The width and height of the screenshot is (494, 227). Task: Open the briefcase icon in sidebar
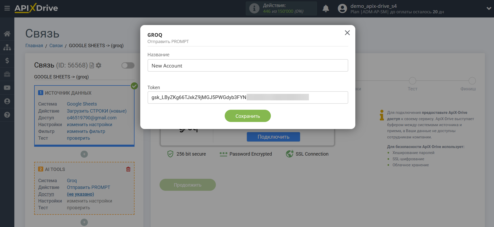point(7,74)
